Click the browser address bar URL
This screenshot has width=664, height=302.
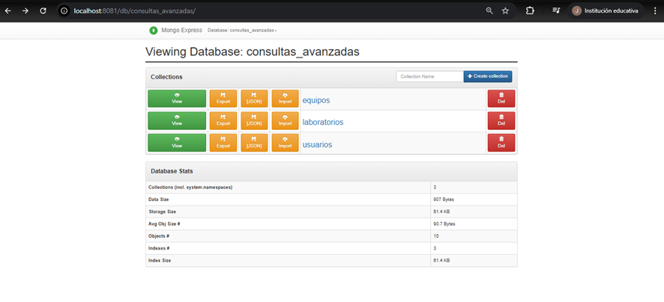tap(135, 11)
